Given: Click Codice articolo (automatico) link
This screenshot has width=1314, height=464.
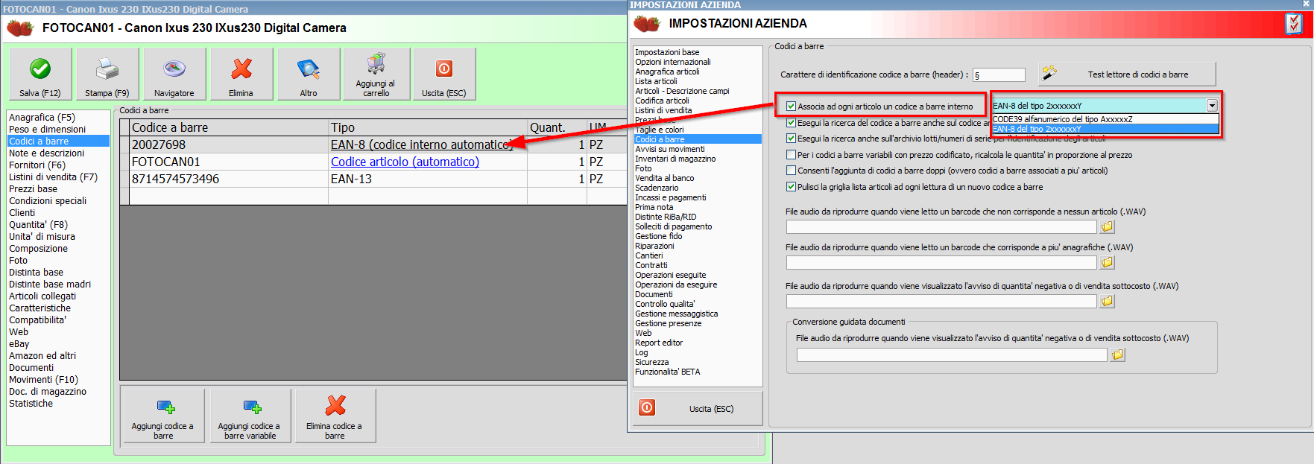Looking at the screenshot, I should click(x=405, y=162).
